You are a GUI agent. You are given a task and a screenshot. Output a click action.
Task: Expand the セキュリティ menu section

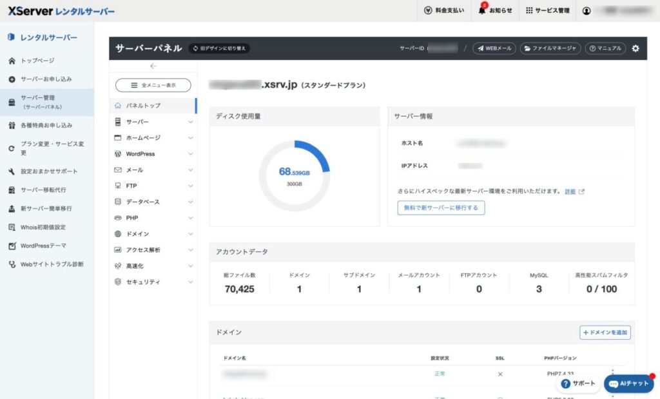tap(153, 282)
